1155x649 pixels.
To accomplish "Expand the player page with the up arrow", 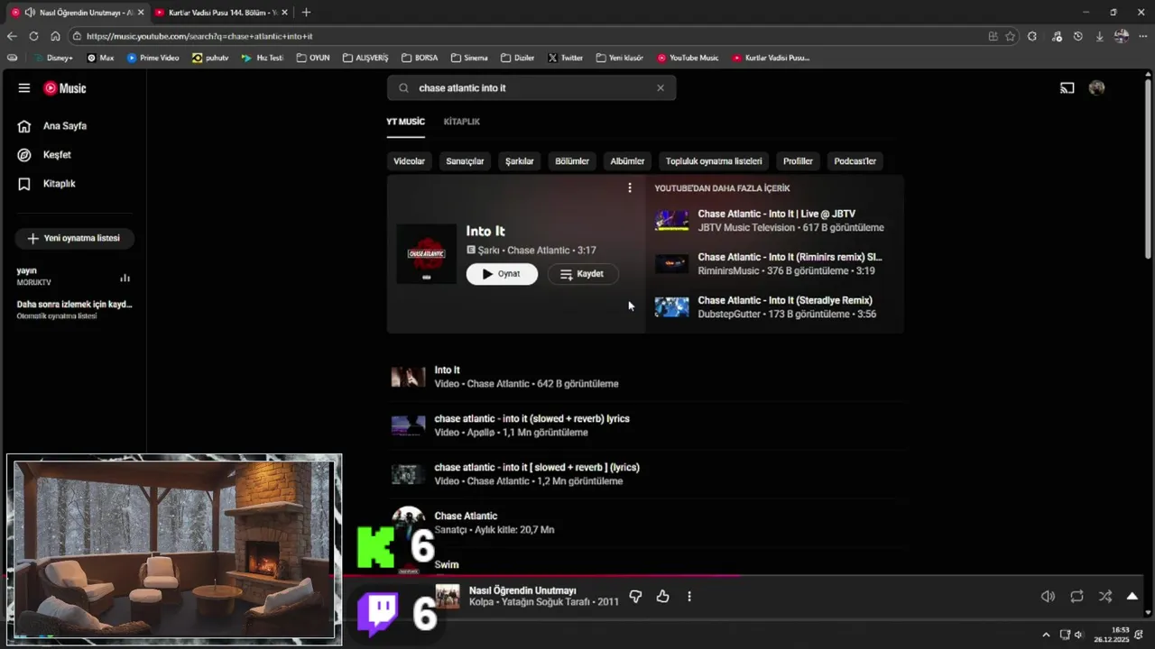I will click(1132, 597).
